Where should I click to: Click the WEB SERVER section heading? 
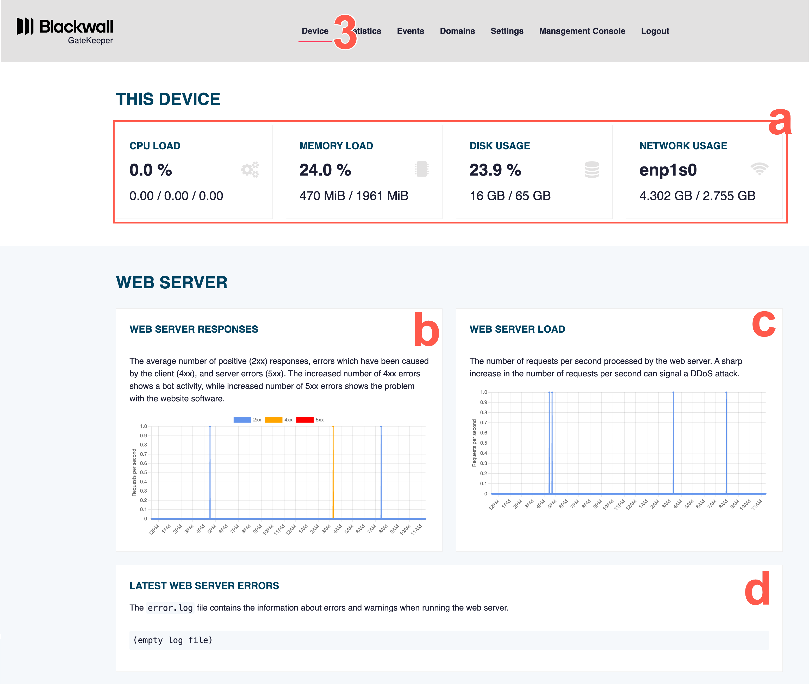coord(172,283)
